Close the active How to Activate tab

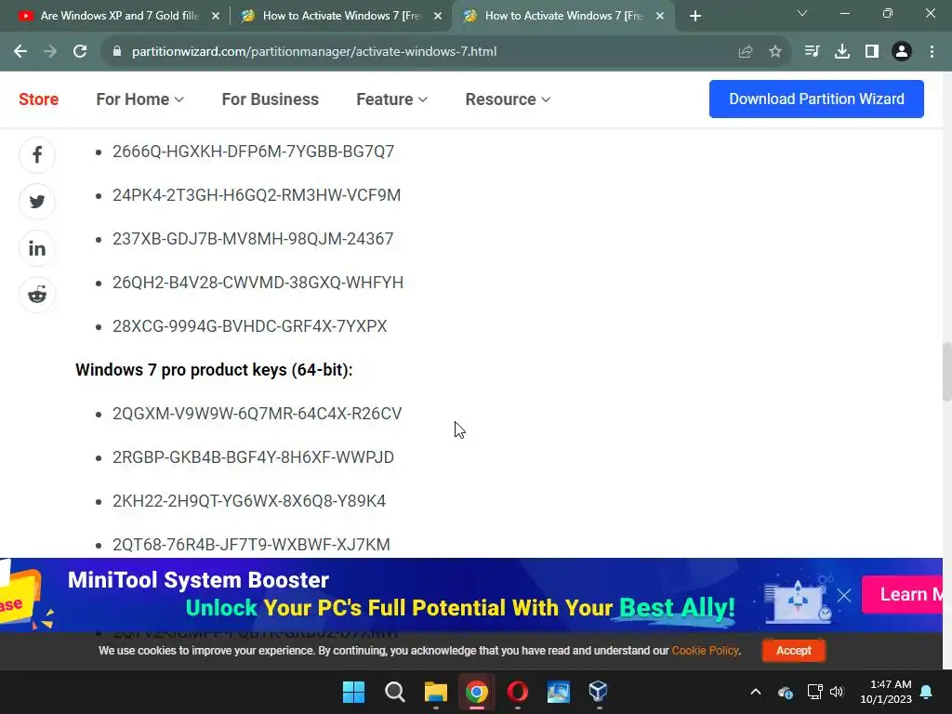coord(660,17)
